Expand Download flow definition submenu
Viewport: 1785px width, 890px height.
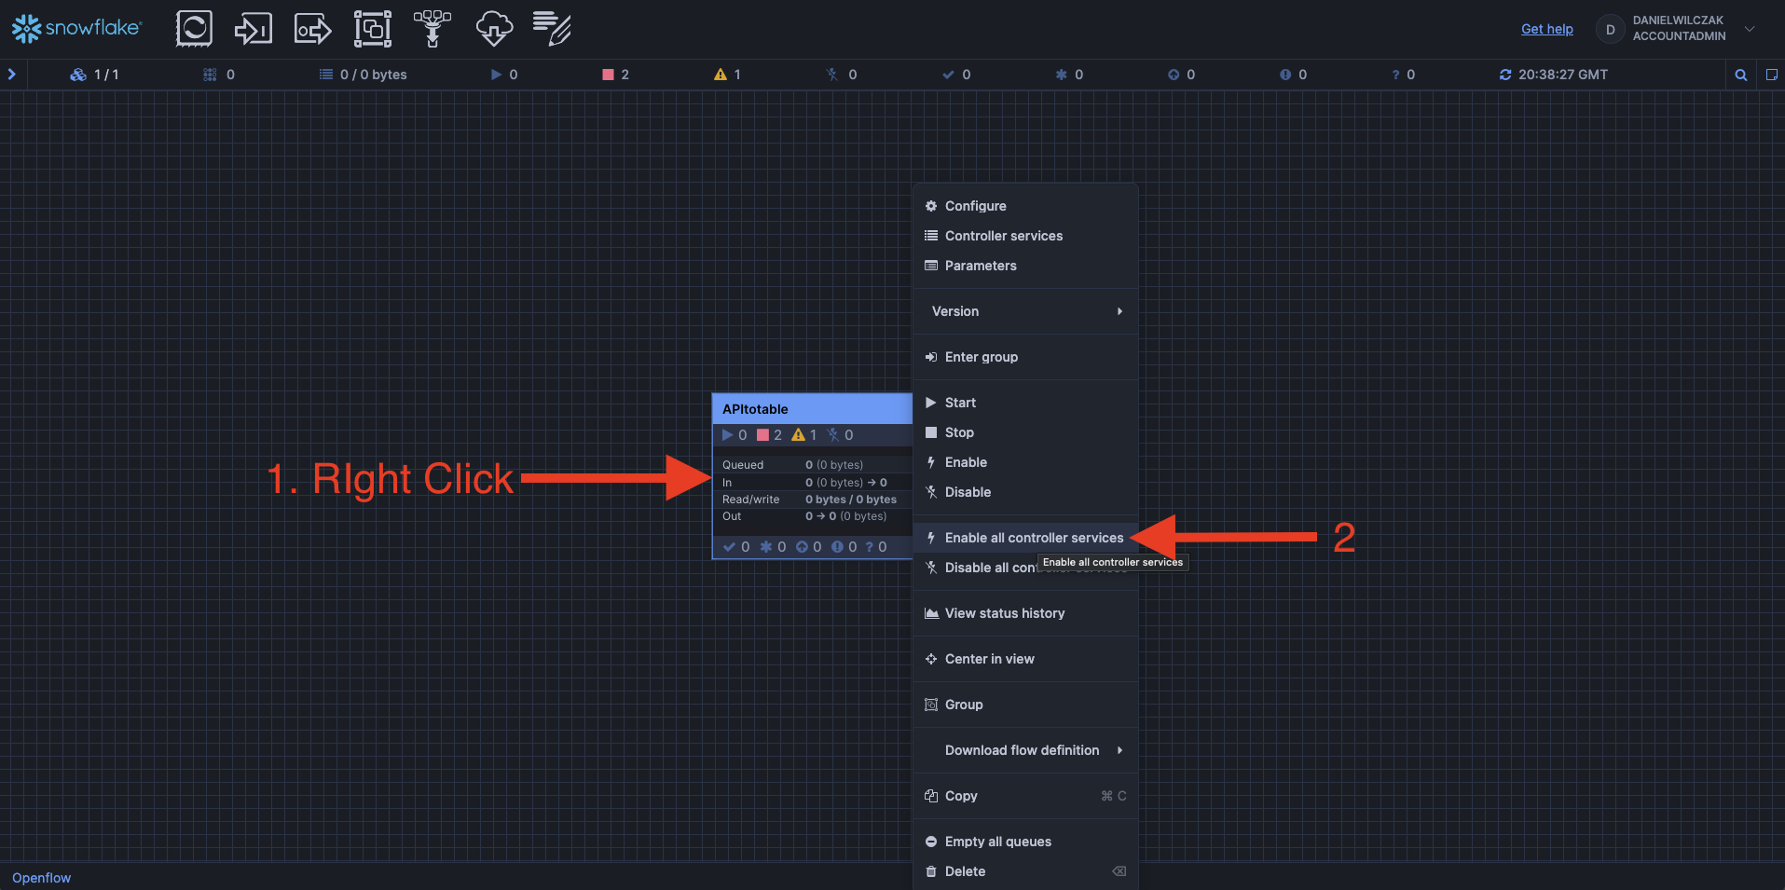click(x=1025, y=750)
